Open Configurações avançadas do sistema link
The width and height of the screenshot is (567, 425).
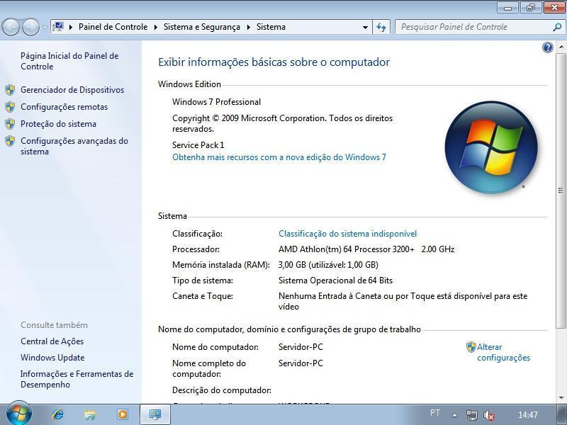pos(74,146)
